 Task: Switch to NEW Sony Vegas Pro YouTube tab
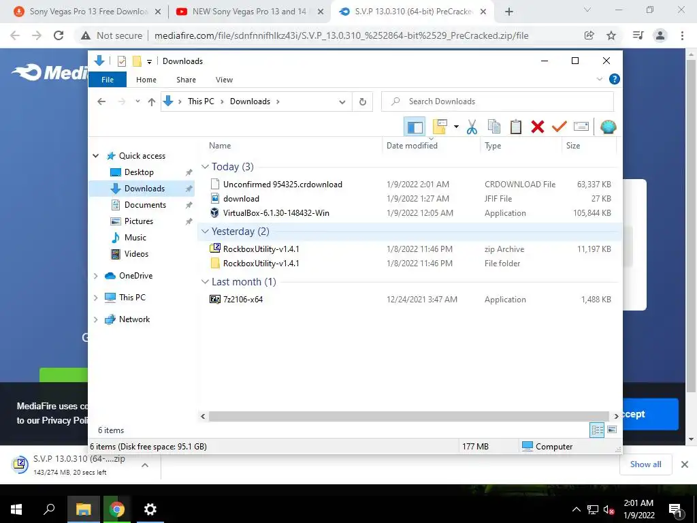pyautogui.click(x=249, y=12)
